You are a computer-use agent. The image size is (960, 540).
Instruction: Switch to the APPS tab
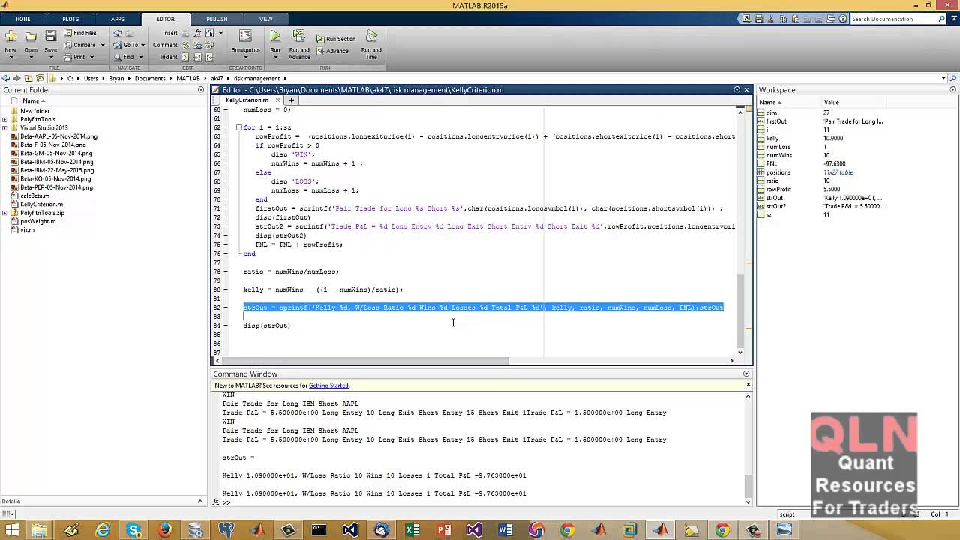tap(118, 19)
